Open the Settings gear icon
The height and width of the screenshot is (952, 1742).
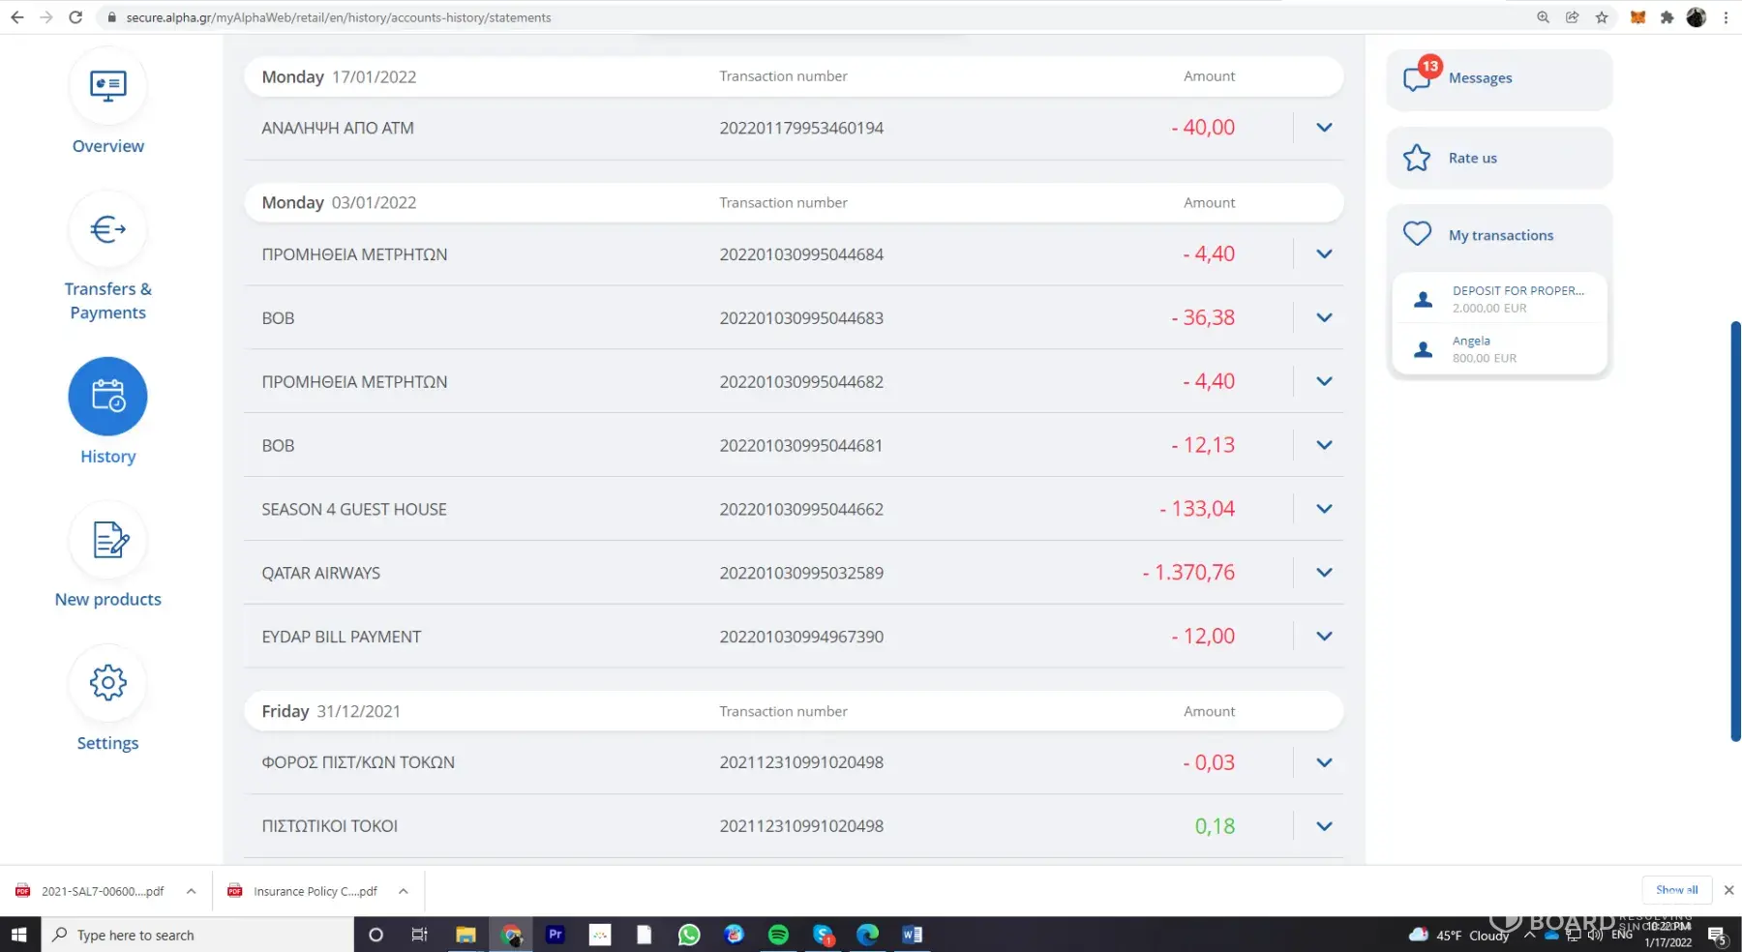pos(107,683)
